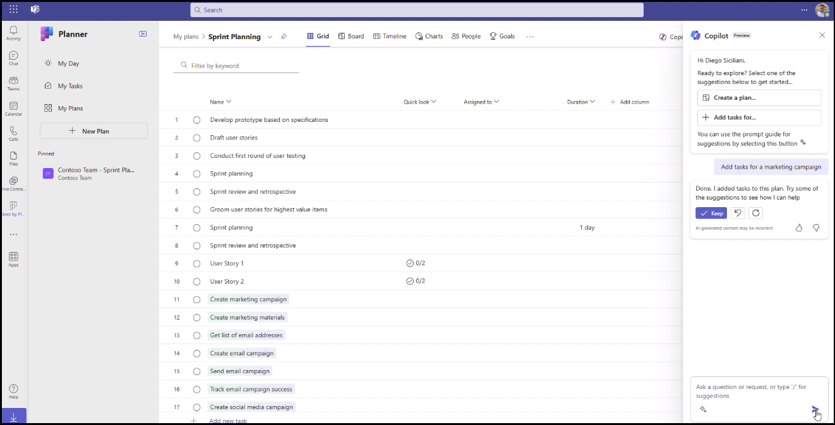This screenshot has height=425, width=835.
Task: Complete the 'User Story 1' task circle
Action: pyautogui.click(x=196, y=263)
